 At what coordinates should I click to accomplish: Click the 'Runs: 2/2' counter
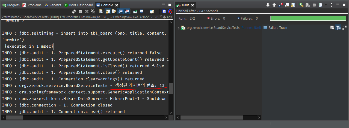pyautogui.click(x=187, y=18)
